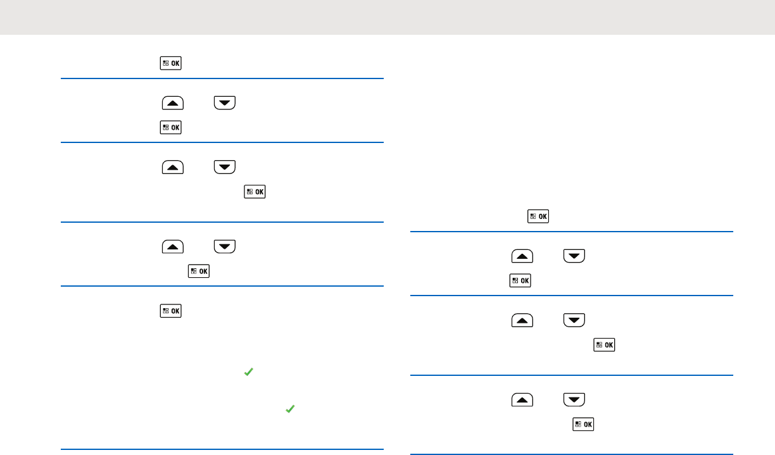Select the third down-arrow icon in left column
The height and width of the screenshot is (455, 775).
coord(225,246)
